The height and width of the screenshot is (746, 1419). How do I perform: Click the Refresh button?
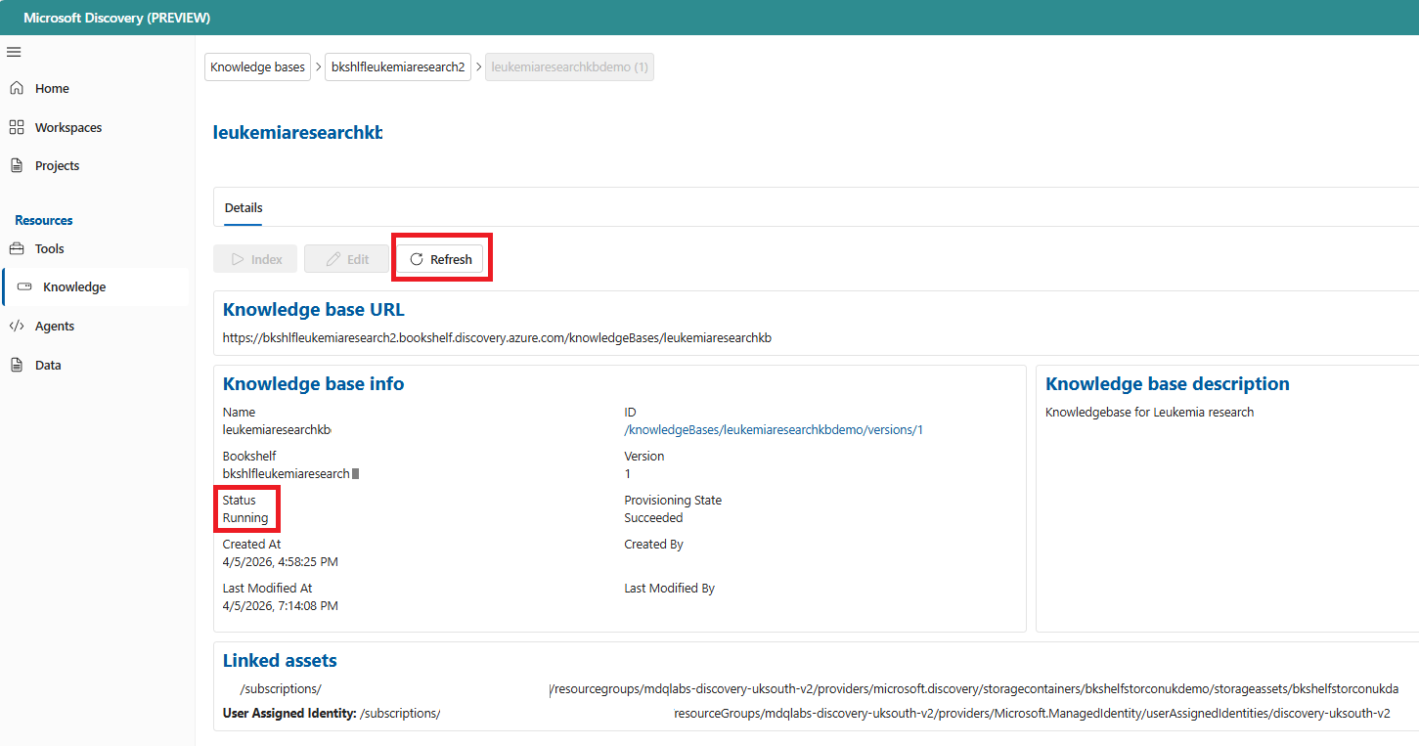tap(440, 259)
